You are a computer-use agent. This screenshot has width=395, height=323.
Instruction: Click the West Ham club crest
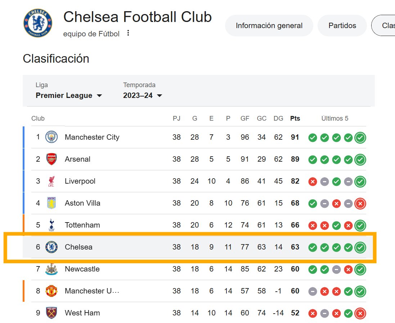(x=51, y=313)
